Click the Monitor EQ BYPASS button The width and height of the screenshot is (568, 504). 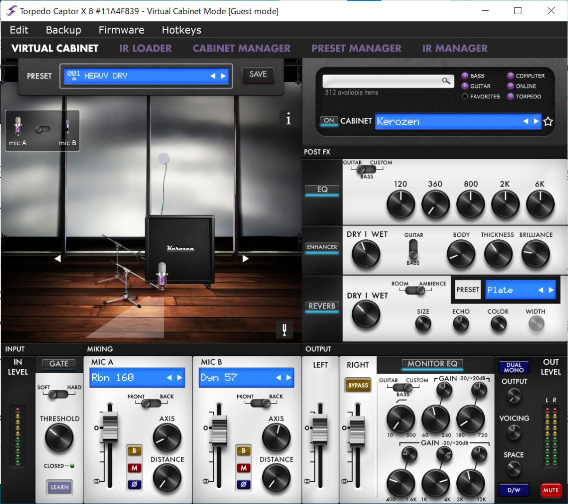tap(358, 385)
